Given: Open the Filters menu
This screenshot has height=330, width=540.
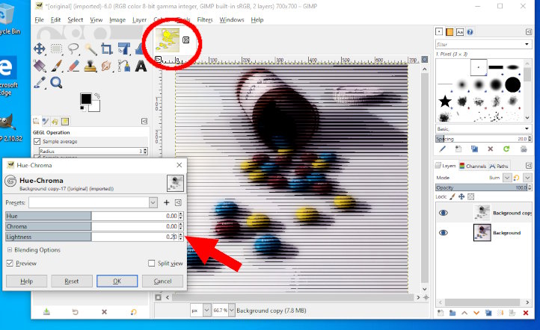Looking at the screenshot, I should click(x=205, y=20).
